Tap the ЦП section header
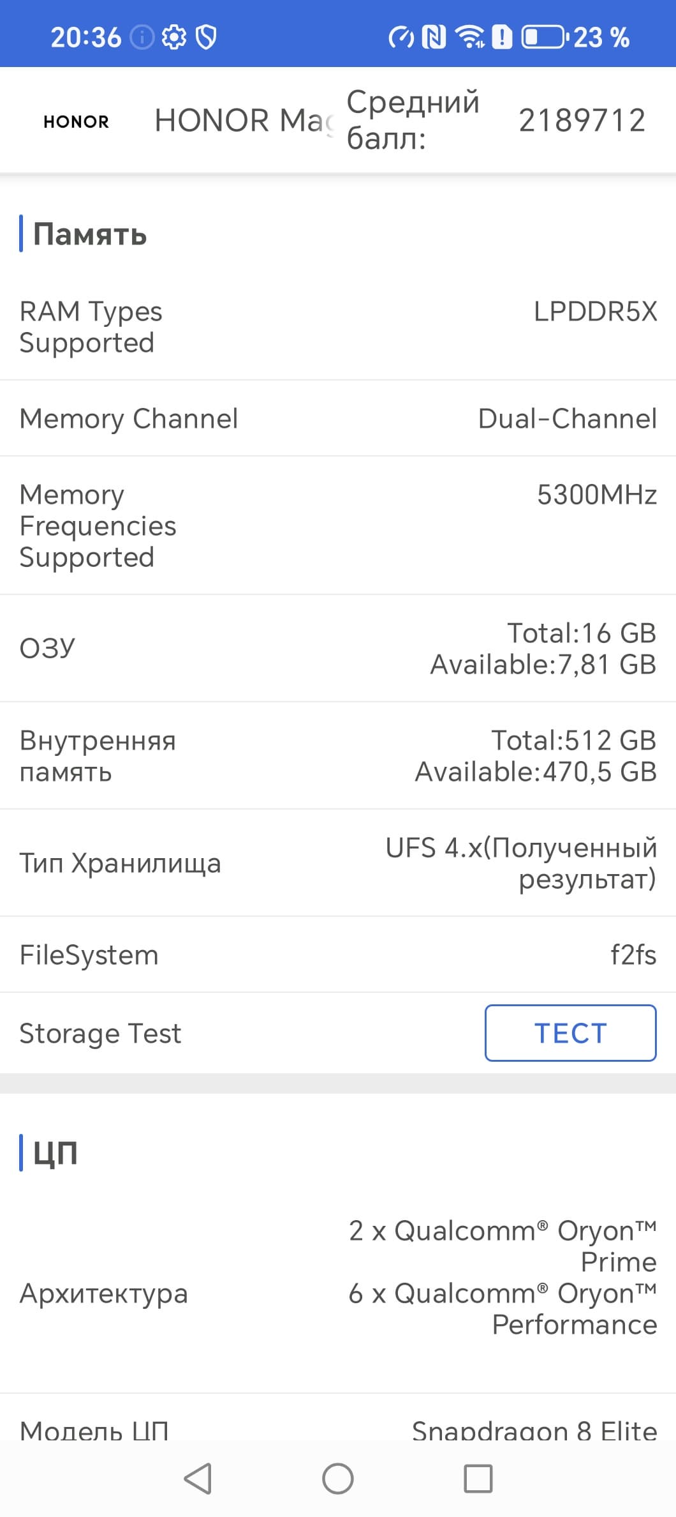This screenshot has width=676, height=1517. [55, 1153]
